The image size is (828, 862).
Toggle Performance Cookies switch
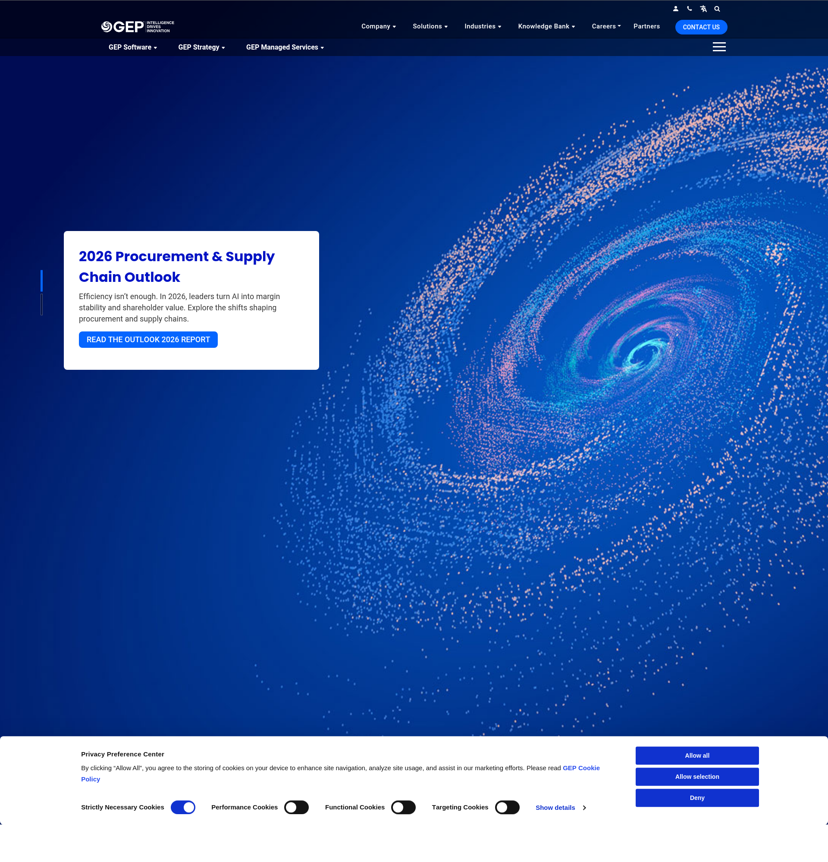[x=296, y=807]
